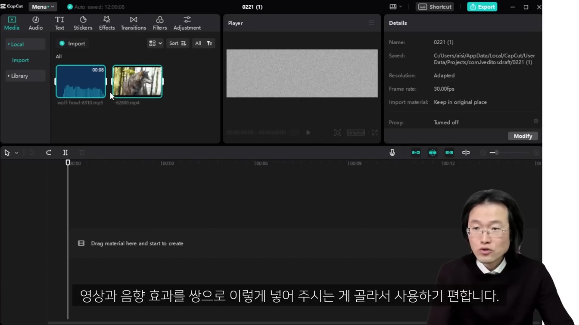
Task: Click the timeline playhead handle
Action: [68, 162]
